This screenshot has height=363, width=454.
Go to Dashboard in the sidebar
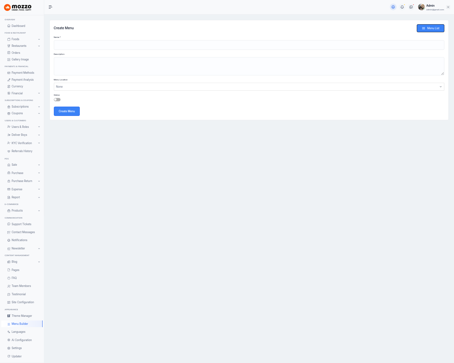coord(18,26)
